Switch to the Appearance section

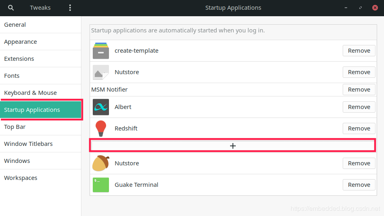pyautogui.click(x=20, y=42)
